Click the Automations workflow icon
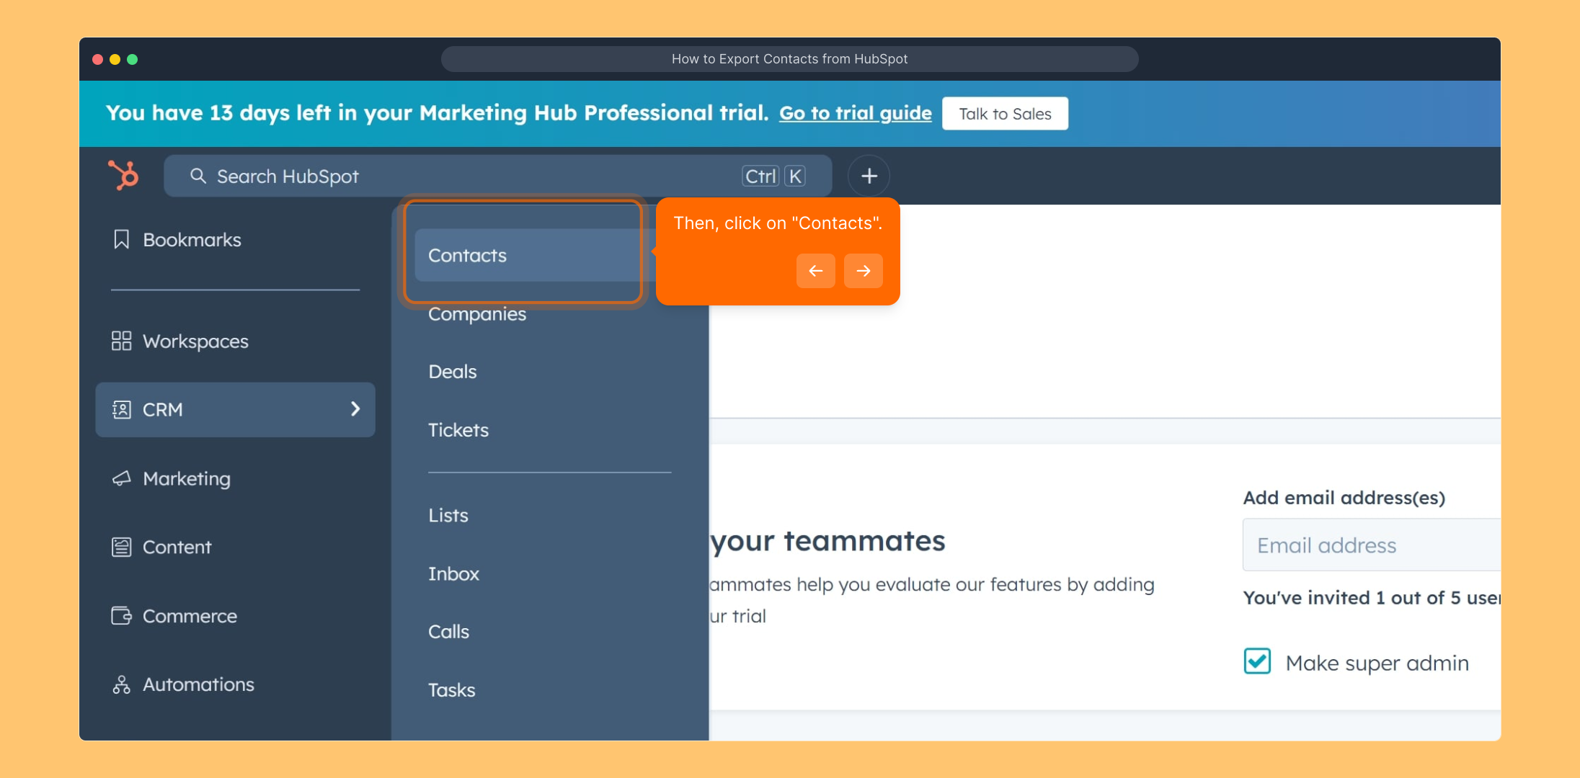 [121, 684]
